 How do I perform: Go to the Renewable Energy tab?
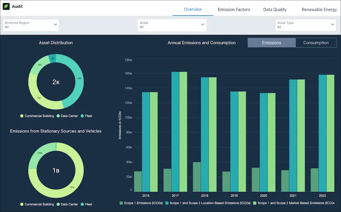point(319,9)
